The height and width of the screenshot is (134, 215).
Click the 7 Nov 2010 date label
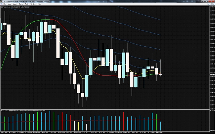pyautogui.click(x=53, y=133)
